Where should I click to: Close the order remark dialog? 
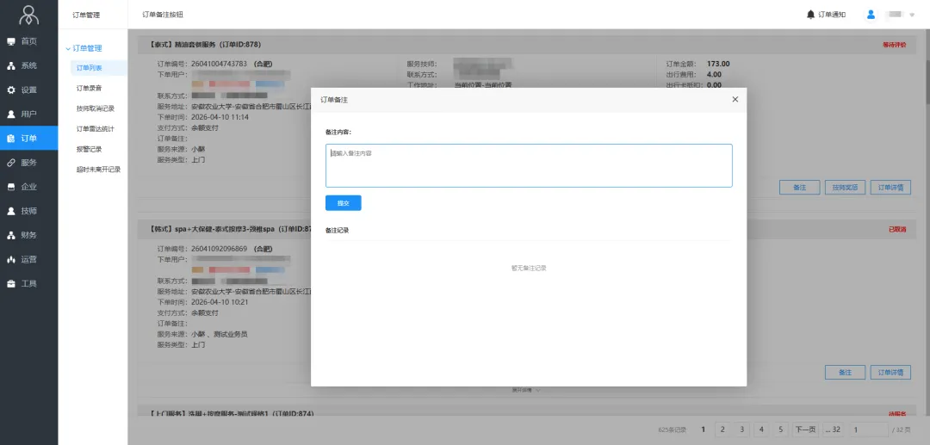pyautogui.click(x=735, y=100)
